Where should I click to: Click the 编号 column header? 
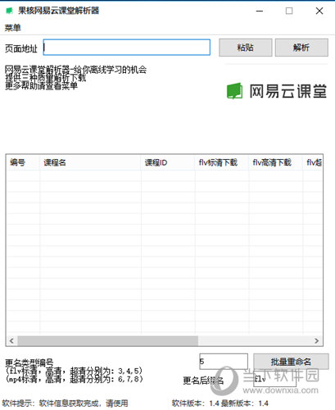[23, 162]
